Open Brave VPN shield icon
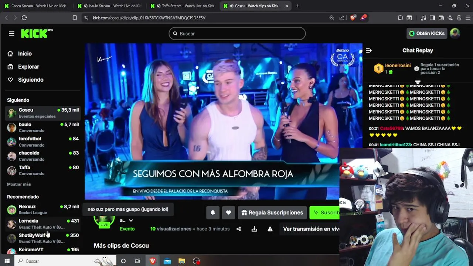Image resolution: width=473 pixels, height=266 pixels. pos(459,18)
